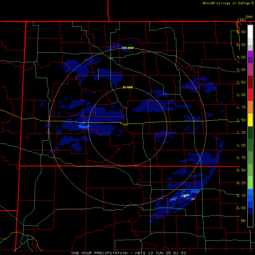
Task: Click the bright blue precipitation patch on the yellow highway
Action: pos(84,126)
